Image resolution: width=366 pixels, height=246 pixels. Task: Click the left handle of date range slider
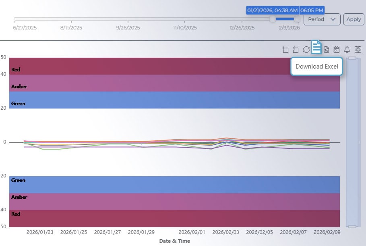click(273, 19)
